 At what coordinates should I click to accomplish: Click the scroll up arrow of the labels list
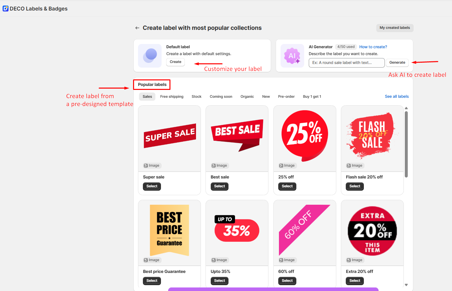click(x=406, y=108)
